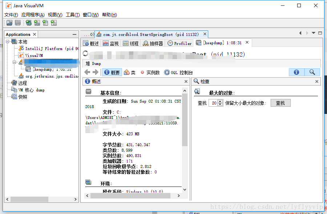Select org.jetbrains.jps.cmdline tree entry
The width and height of the screenshot is (327, 214).
point(49,76)
